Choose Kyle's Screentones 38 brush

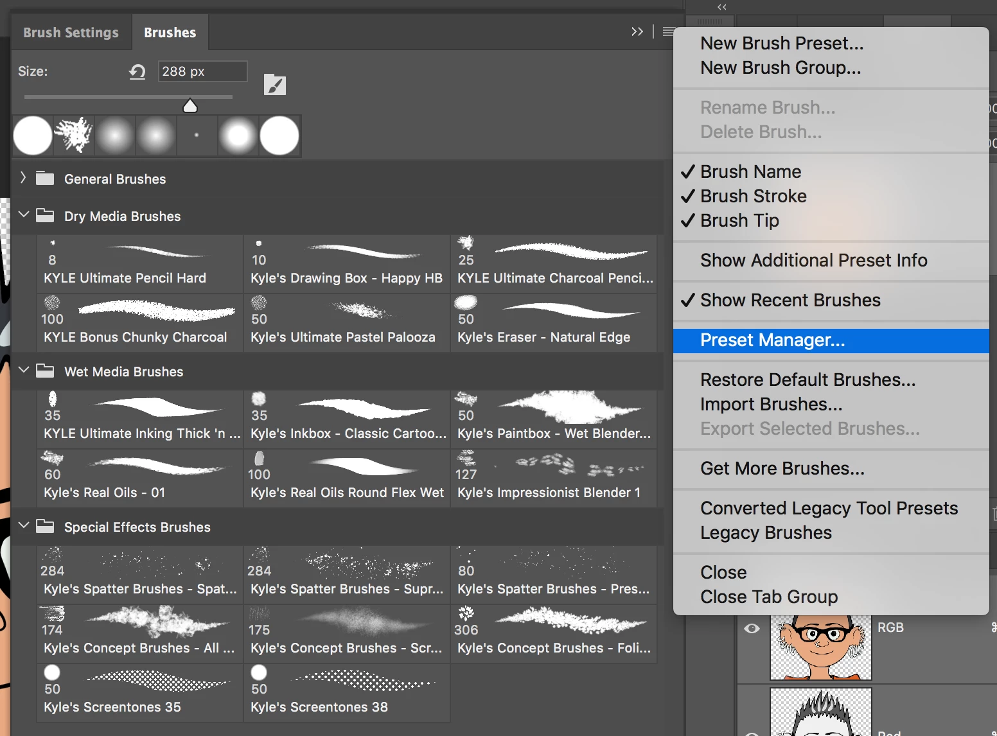(x=347, y=692)
